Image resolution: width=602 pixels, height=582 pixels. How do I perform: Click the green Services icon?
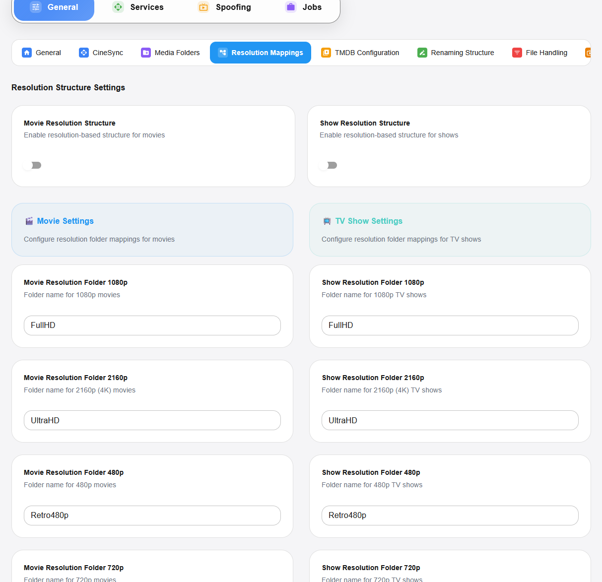coord(118,7)
